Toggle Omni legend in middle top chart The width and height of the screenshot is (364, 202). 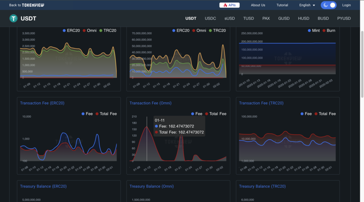pos(199,31)
